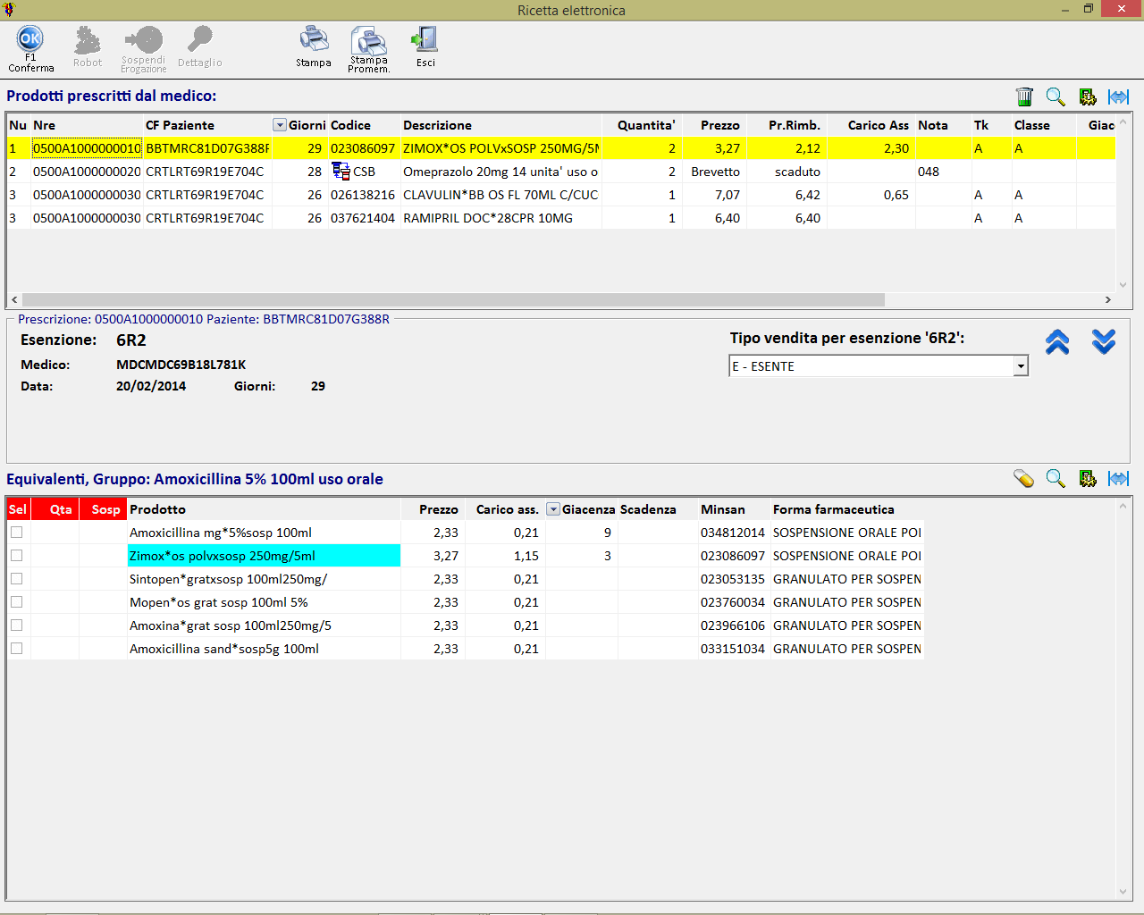Check the Sintopen*gratxsosp row checkbox
Image resolution: width=1144 pixels, height=915 pixels.
16,579
